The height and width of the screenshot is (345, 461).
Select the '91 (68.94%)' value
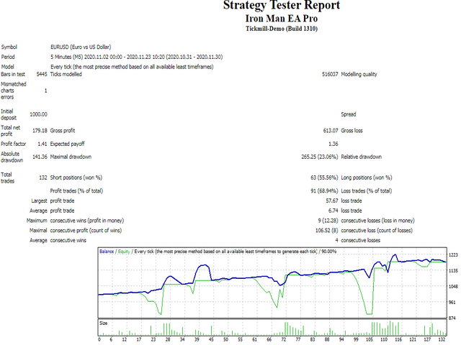(324, 191)
